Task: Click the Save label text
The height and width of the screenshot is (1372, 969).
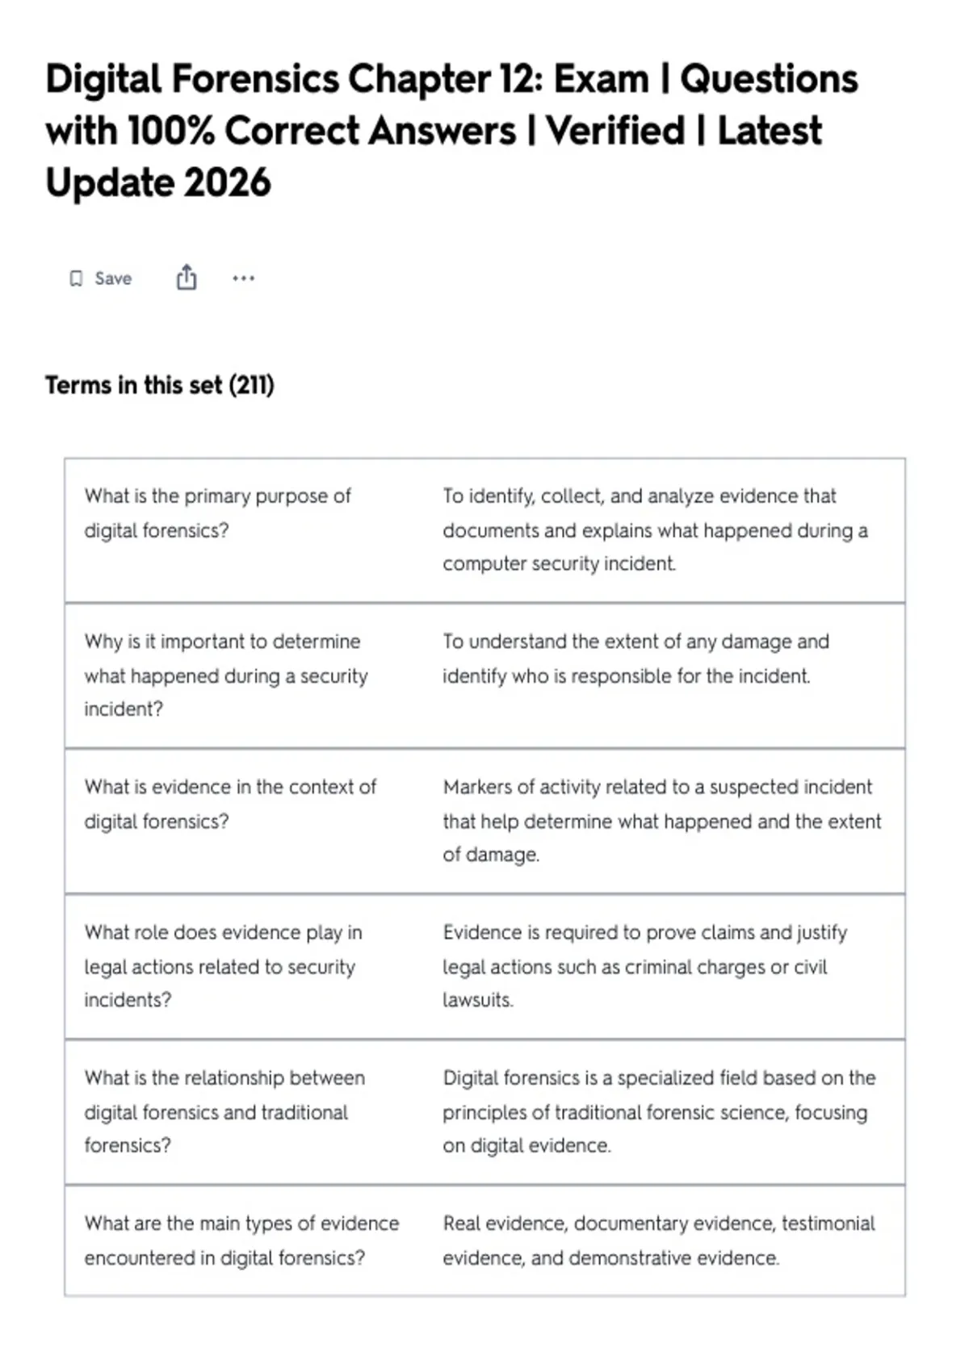Action: [113, 278]
